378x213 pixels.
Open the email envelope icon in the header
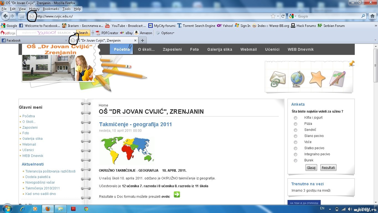[x=278, y=79]
